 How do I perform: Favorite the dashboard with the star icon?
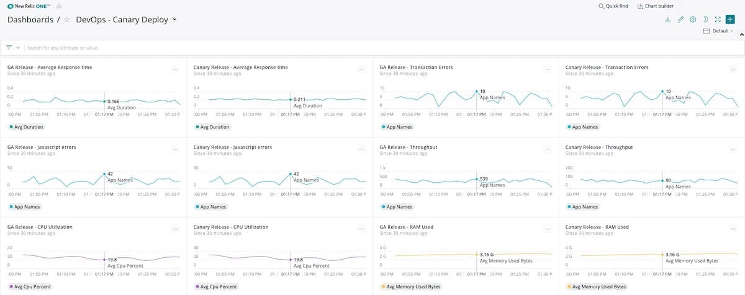click(66, 19)
